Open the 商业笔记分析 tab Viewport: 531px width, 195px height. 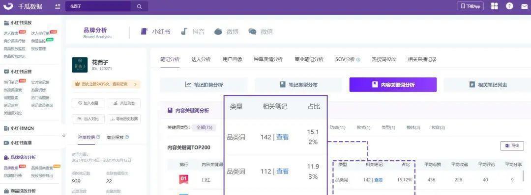coord(309,59)
